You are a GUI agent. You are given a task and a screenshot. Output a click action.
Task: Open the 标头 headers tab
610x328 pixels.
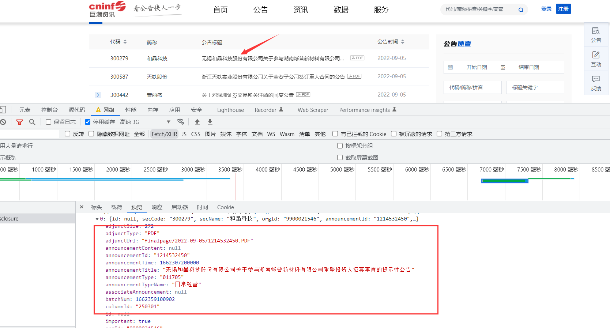click(x=96, y=207)
